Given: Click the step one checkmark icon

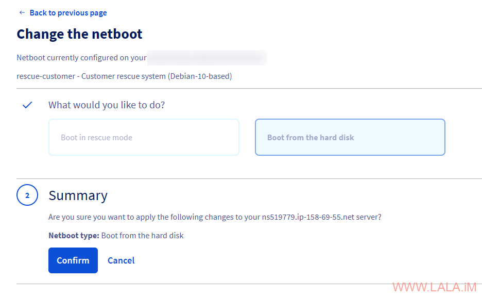Looking at the screenshot, I should pos(27,105).
